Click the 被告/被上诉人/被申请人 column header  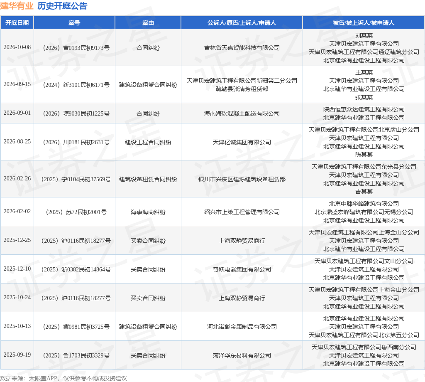[x=364, y=23]
